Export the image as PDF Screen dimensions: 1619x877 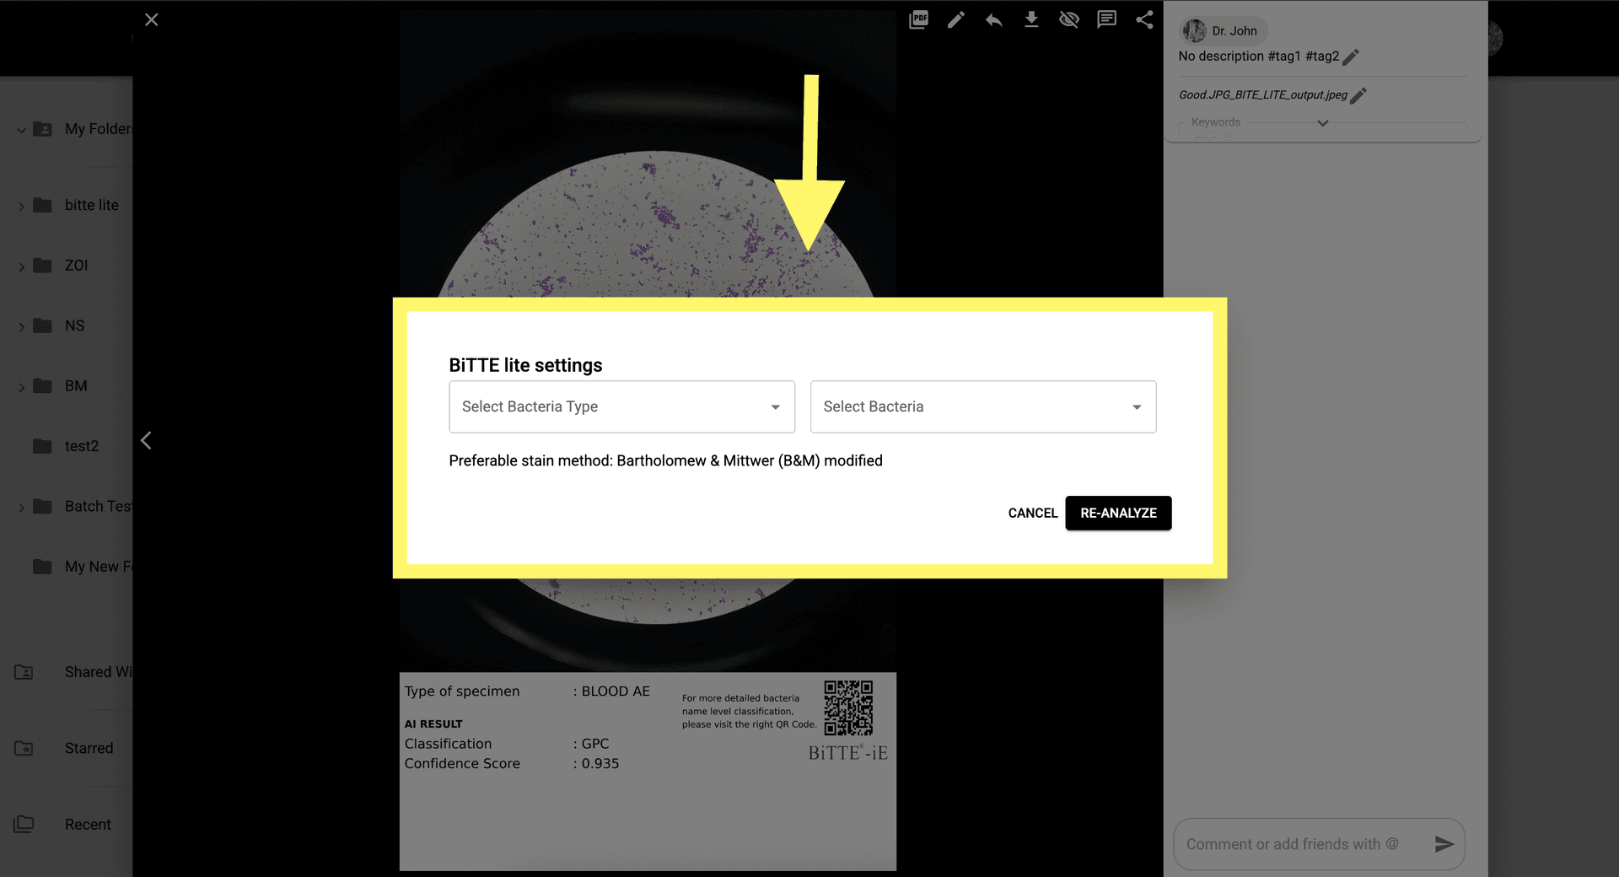[918, 19]
